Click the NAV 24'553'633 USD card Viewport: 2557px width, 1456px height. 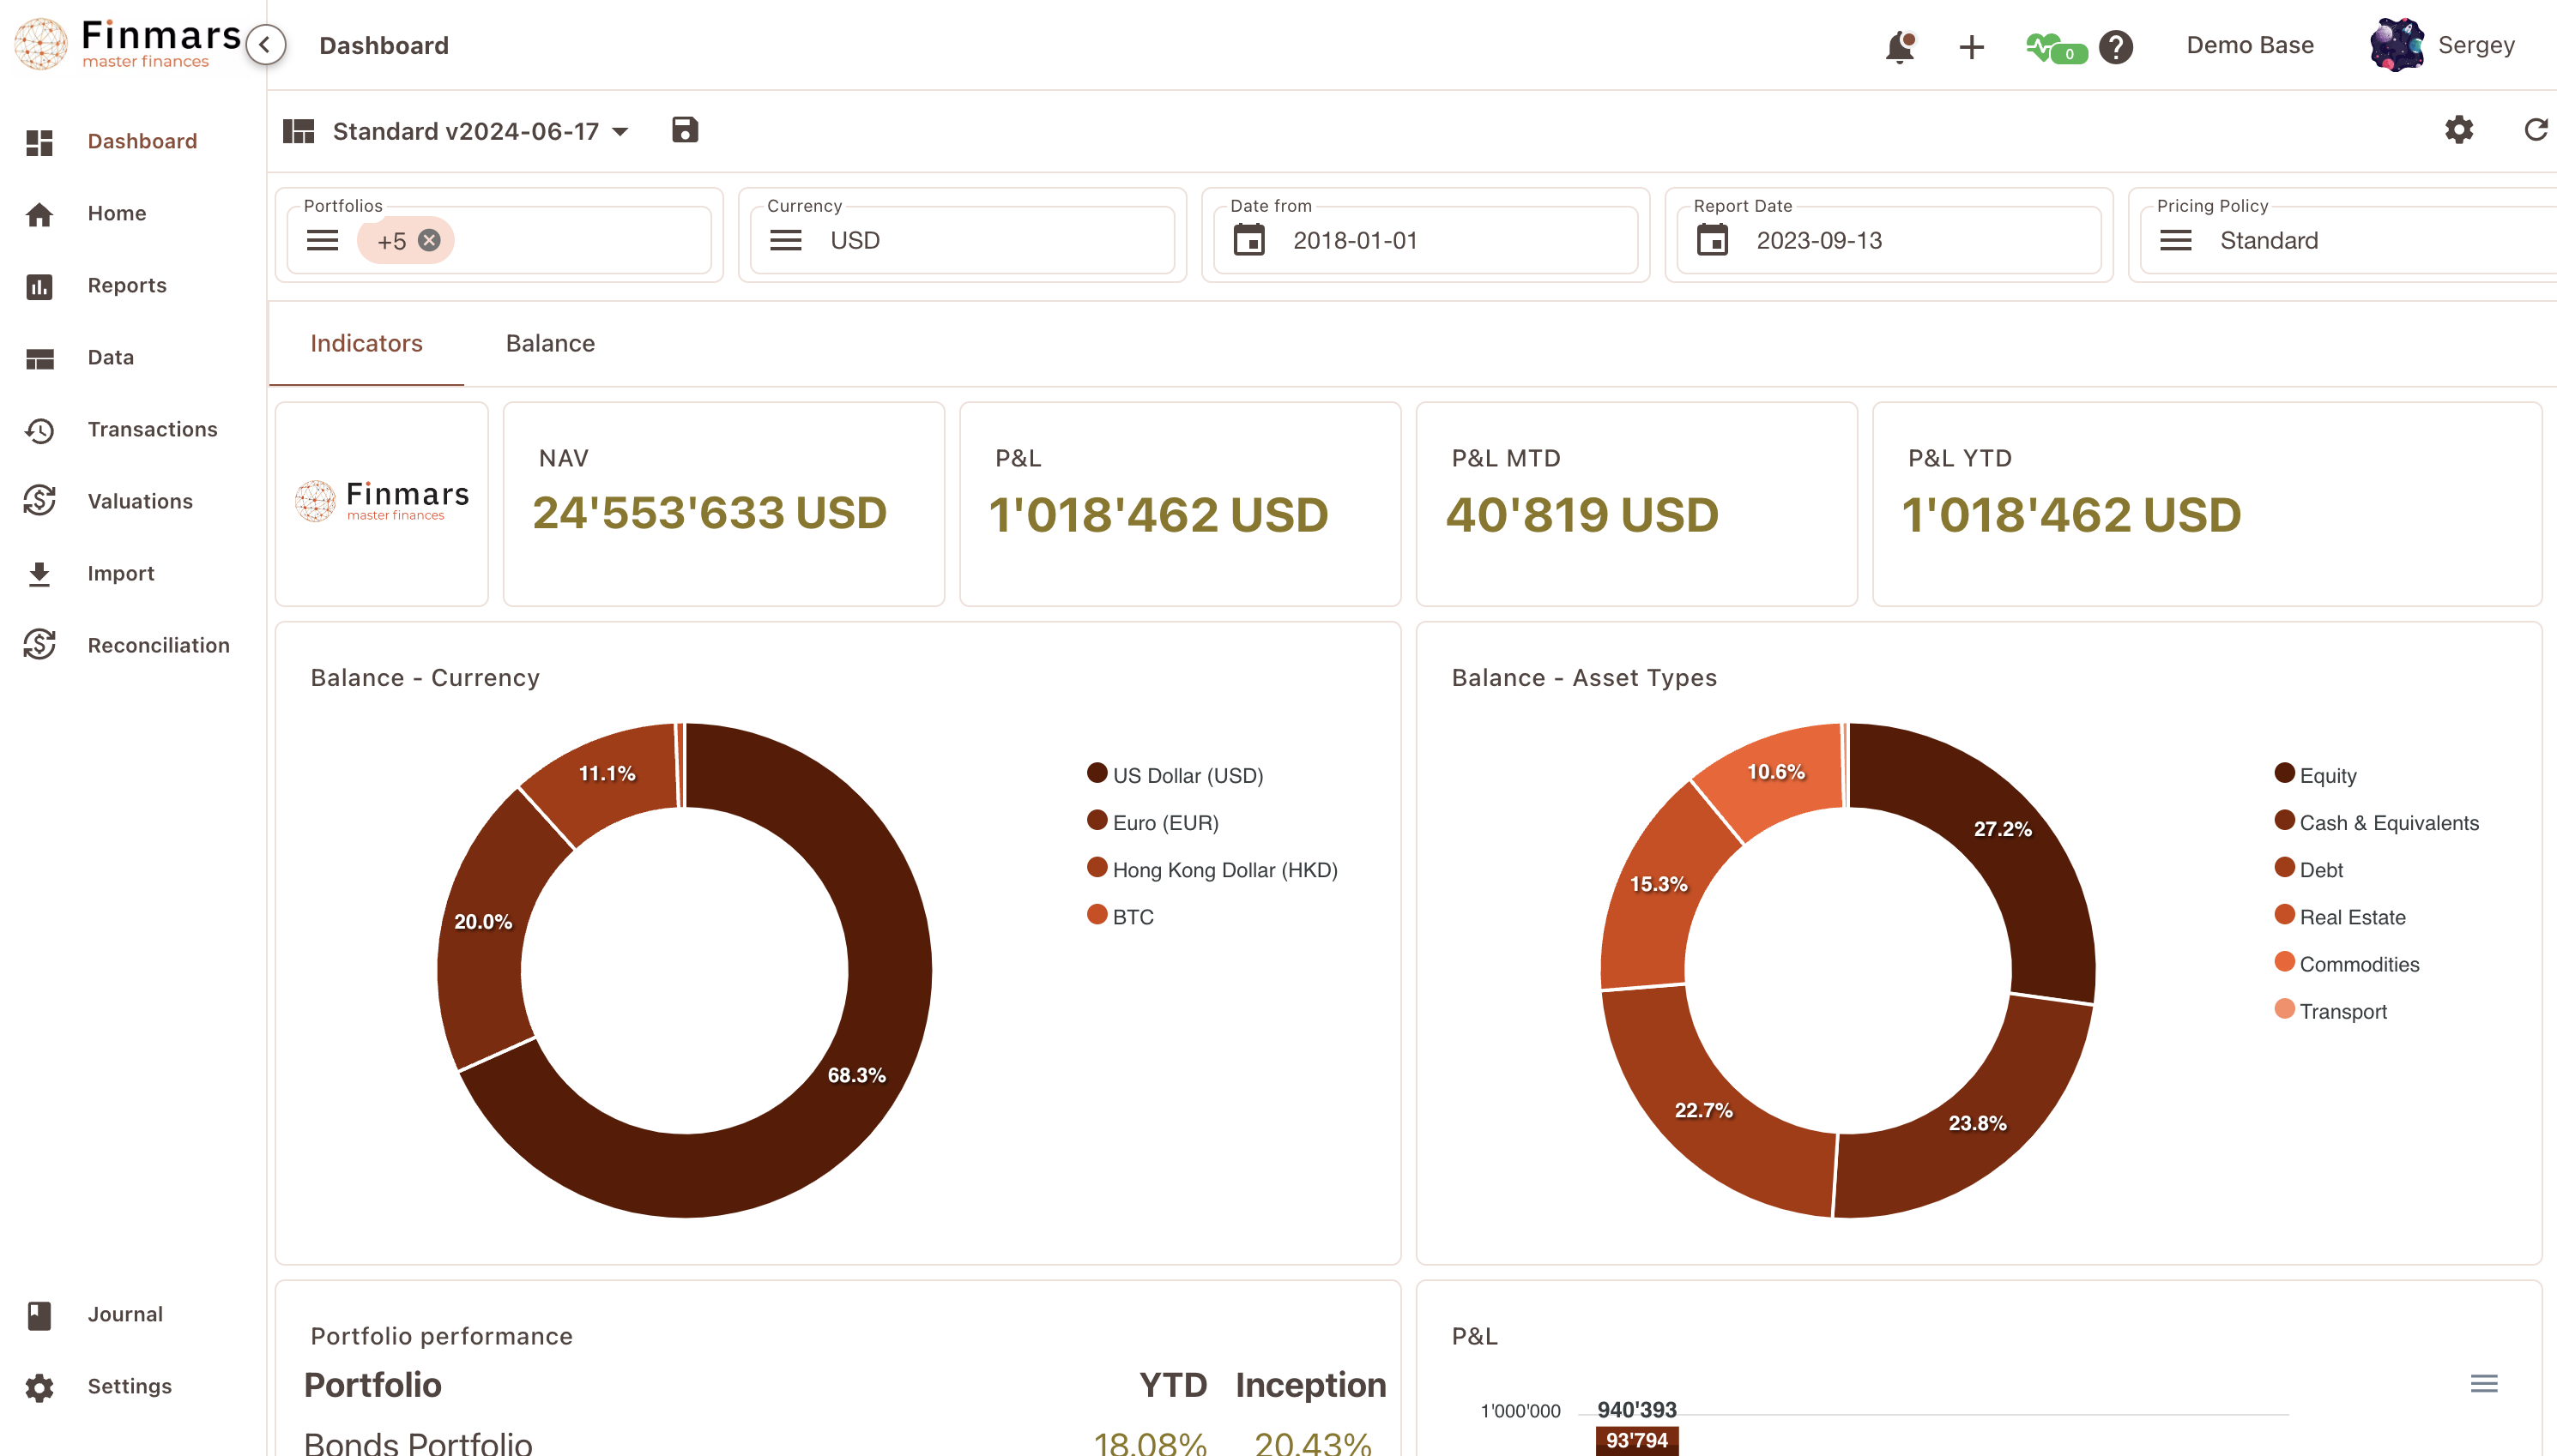[723, 504]
